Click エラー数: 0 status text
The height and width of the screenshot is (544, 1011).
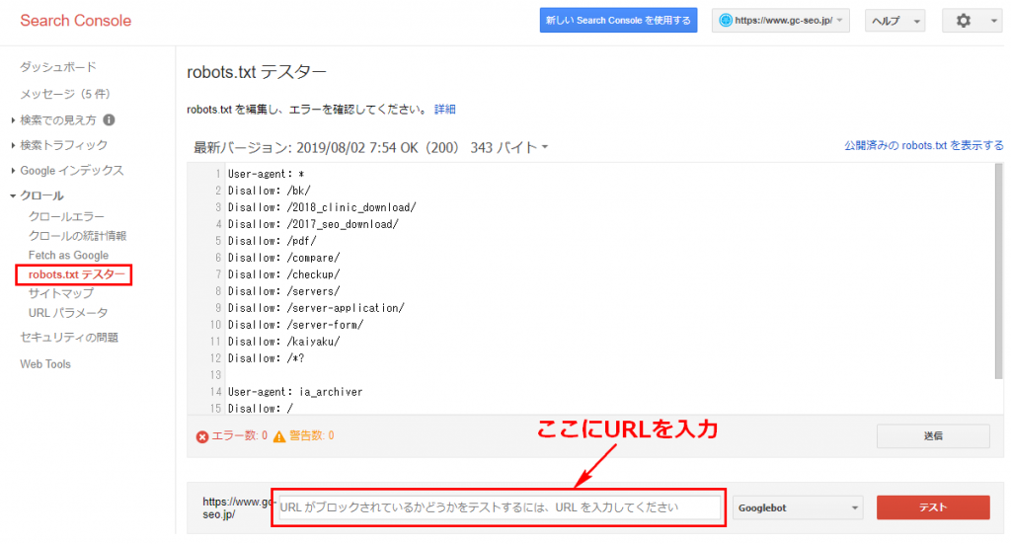click(239, 435)
